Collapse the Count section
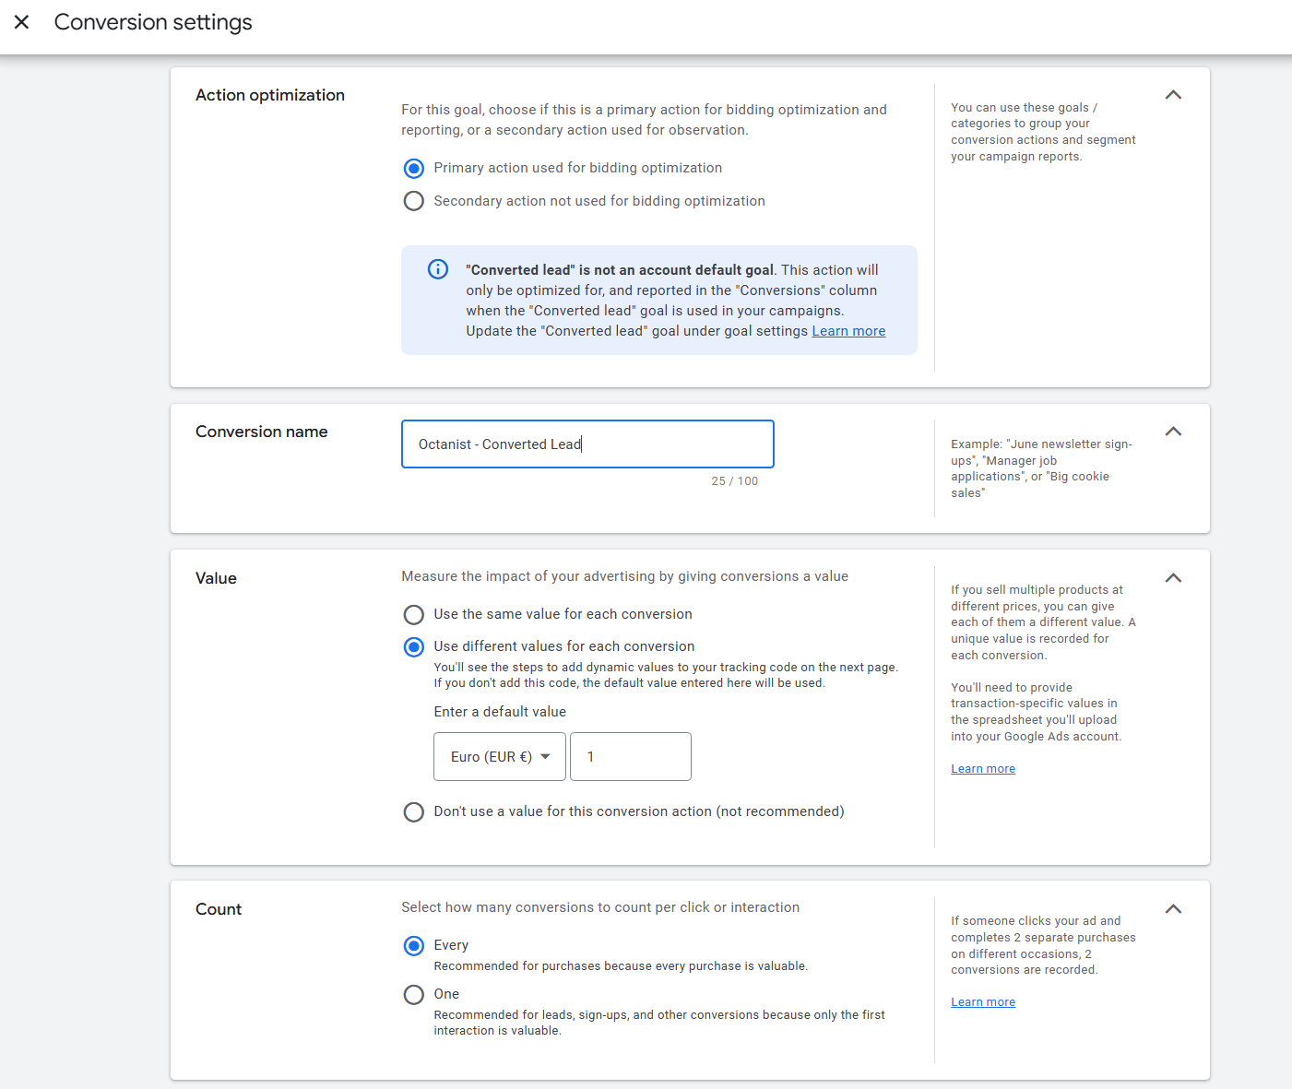Viewport: 1292px width, 1089px height. coord(1173,909)
